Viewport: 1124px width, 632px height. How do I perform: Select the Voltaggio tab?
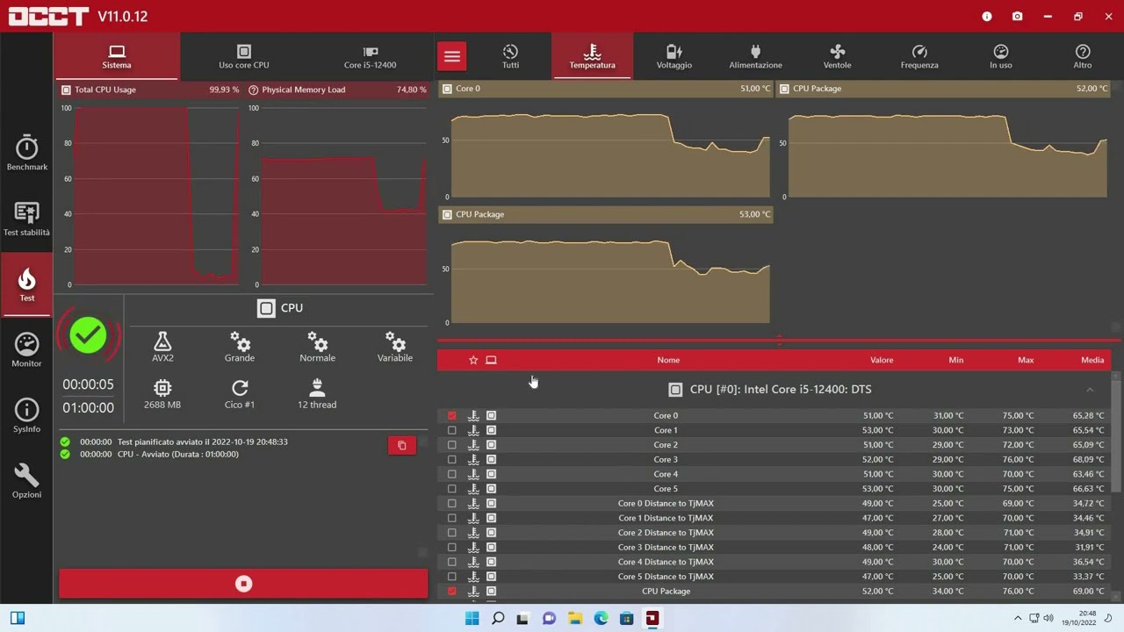click(x=674, y=56)
